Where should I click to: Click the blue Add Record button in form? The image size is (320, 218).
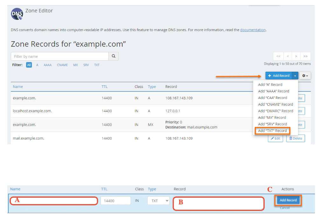click(x=288, y=200)
